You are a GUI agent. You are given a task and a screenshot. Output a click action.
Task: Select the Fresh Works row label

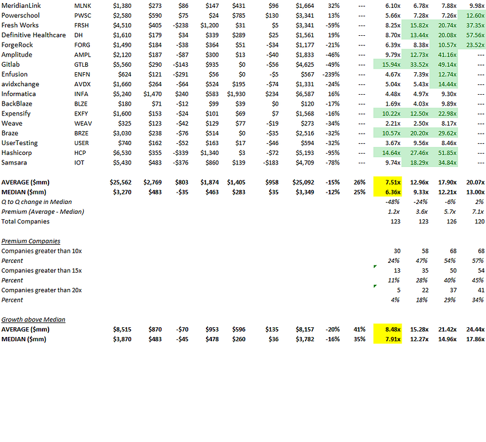coord(20,25)
